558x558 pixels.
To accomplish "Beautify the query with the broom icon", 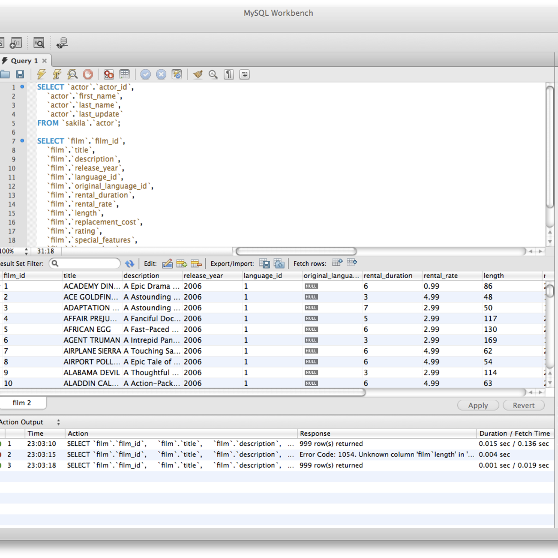I will pyautogui.click(x=198, y=74).
